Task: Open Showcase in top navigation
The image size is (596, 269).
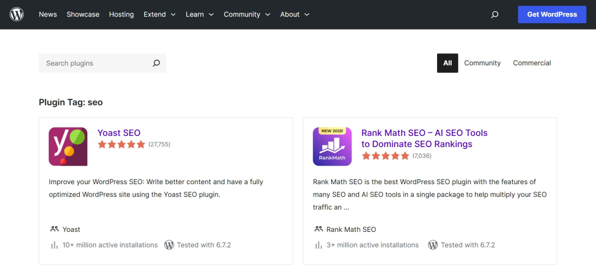Action: tap(83, 15)
